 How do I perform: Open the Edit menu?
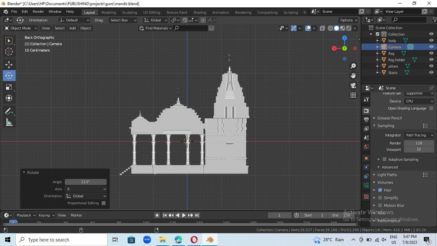click(x=25, y=12)
